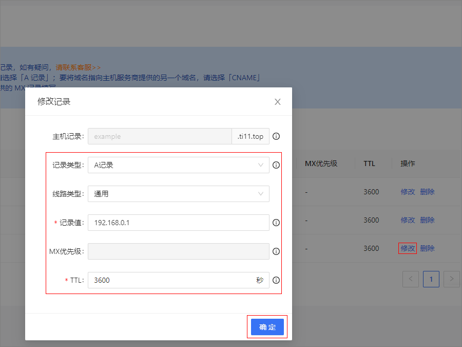Image resolution: width=462 pixels, height=347 pixels.
Task: Confirm changes with the 确定 button
Action: [x=267, y=327]
